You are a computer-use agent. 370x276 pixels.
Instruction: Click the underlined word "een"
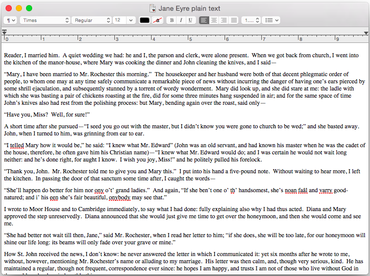(54, 198)
